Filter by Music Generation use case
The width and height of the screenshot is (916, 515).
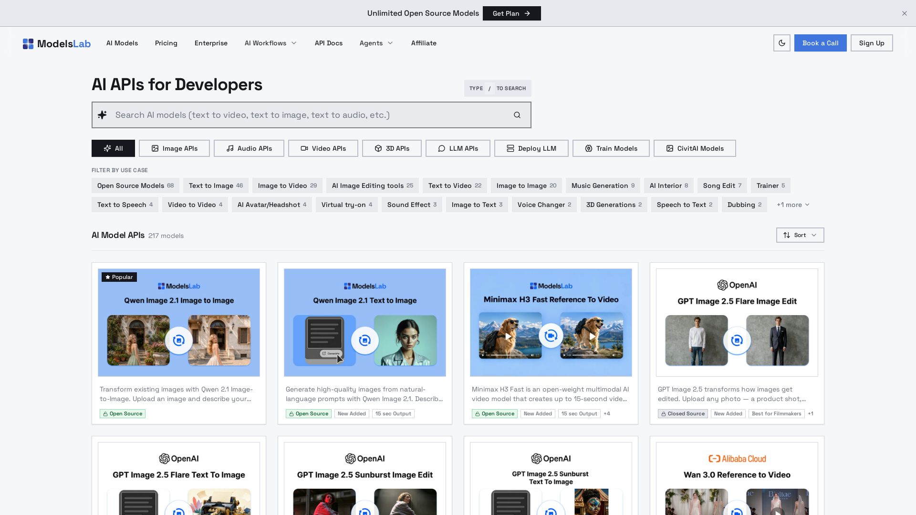pyautogui.click(x=603, y=185)
